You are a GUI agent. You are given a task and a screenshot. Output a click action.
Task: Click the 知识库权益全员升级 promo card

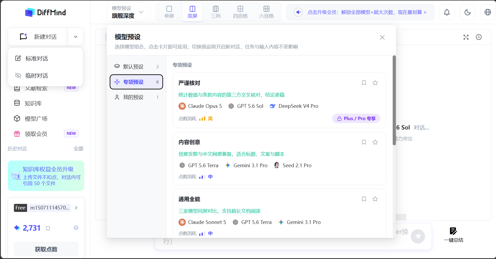(46, 176)
